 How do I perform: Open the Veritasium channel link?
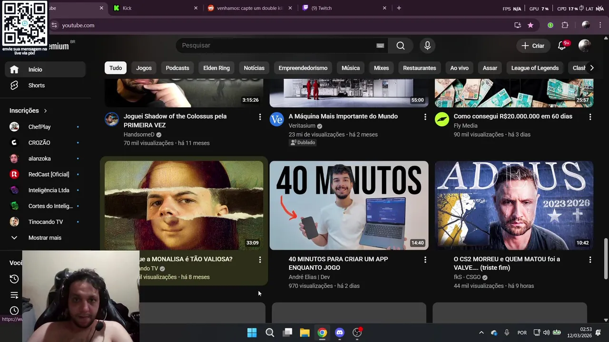pyautogui.click(x=302, y=126)
